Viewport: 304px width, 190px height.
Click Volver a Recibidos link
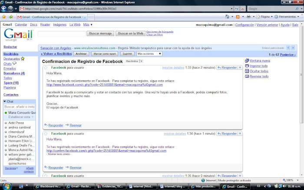click(56, 54)
